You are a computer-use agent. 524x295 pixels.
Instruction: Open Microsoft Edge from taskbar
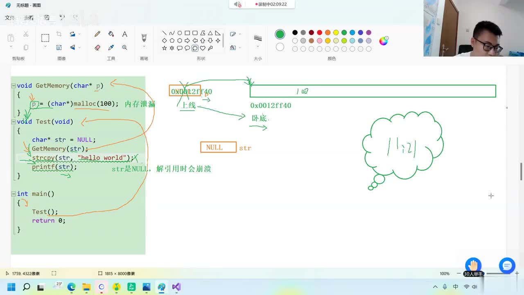[71, 287]
